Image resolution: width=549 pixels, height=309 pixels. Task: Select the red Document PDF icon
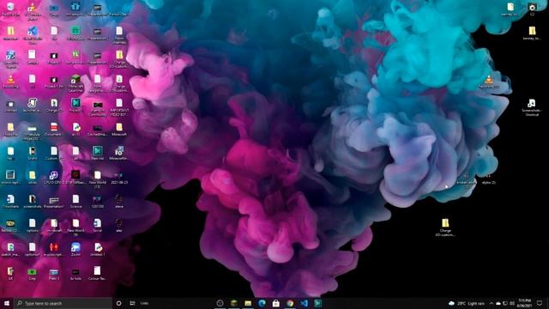pos(54,129)
